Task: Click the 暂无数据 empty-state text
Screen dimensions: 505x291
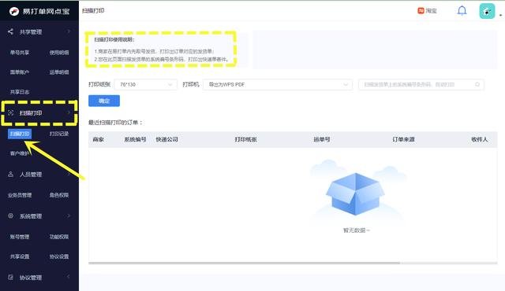Action: 356,230
